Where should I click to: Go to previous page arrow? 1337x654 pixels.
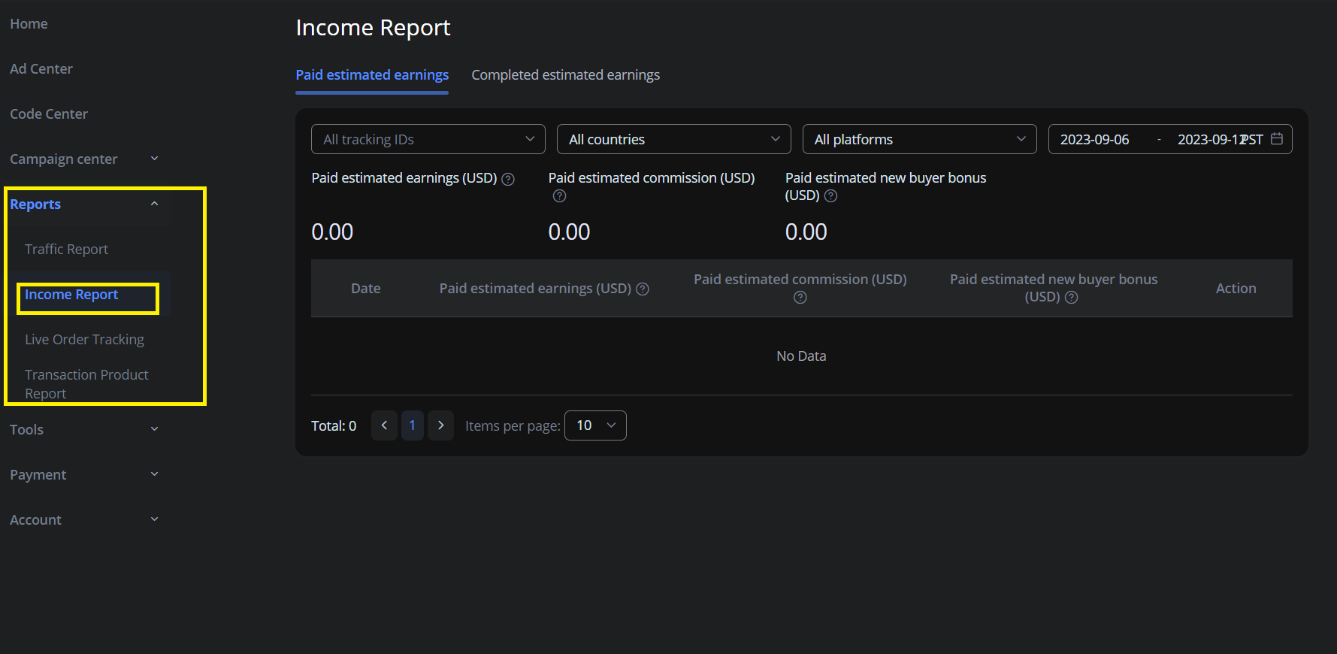[384, 425]
